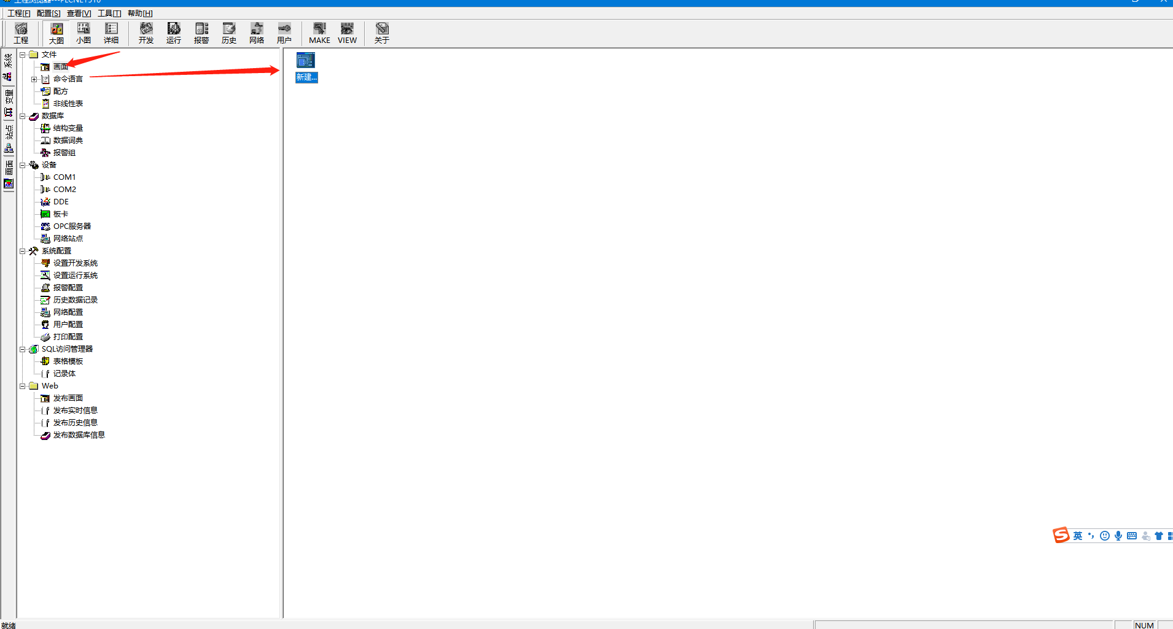Click the MAKE toolbar icon
The height and width of the screenshot is (629, 1173).
[x=319, y=33]
